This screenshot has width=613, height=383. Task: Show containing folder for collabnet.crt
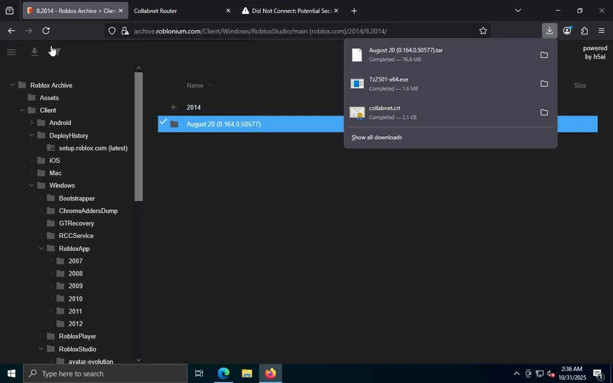(x=544, y=112)
